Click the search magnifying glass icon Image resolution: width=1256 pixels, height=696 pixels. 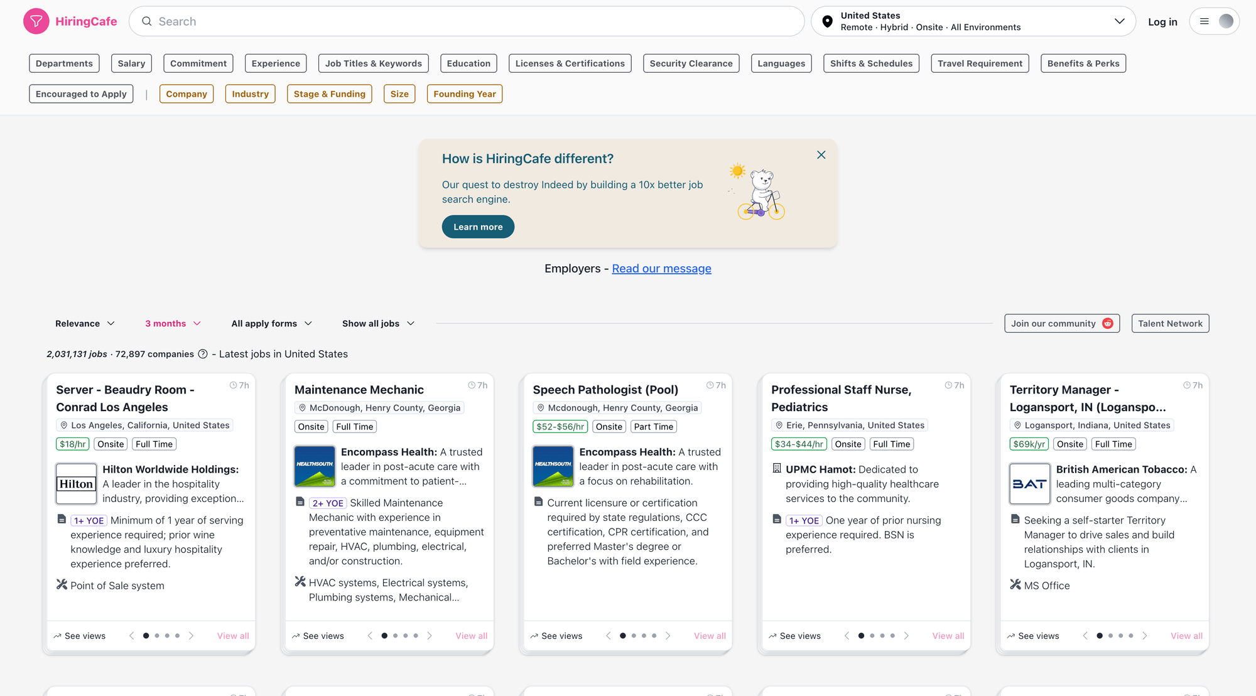146,21
